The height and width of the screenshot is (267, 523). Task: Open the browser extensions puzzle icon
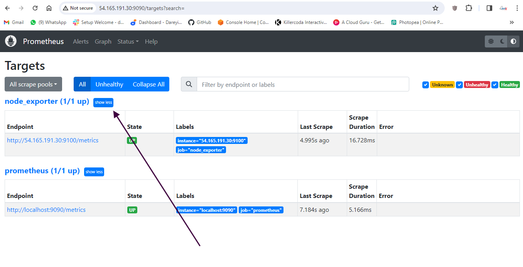coord(469,8)
